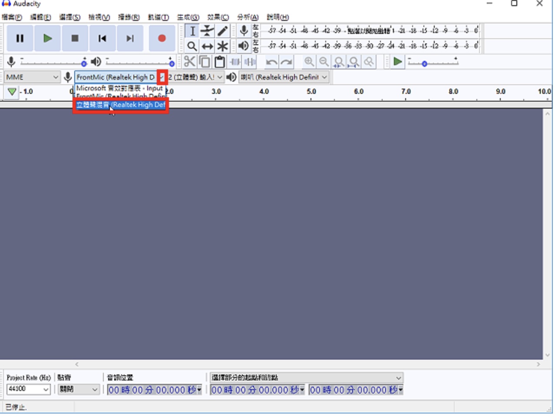Viewport: 555px width, 417px height.
Task: Choose Microsoft 音效對應表 - Input in list
Action: (120, 88)
